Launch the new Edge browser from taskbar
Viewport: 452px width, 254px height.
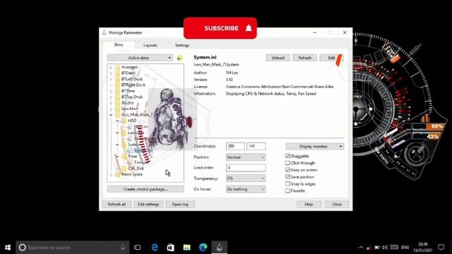click(203, 247)
